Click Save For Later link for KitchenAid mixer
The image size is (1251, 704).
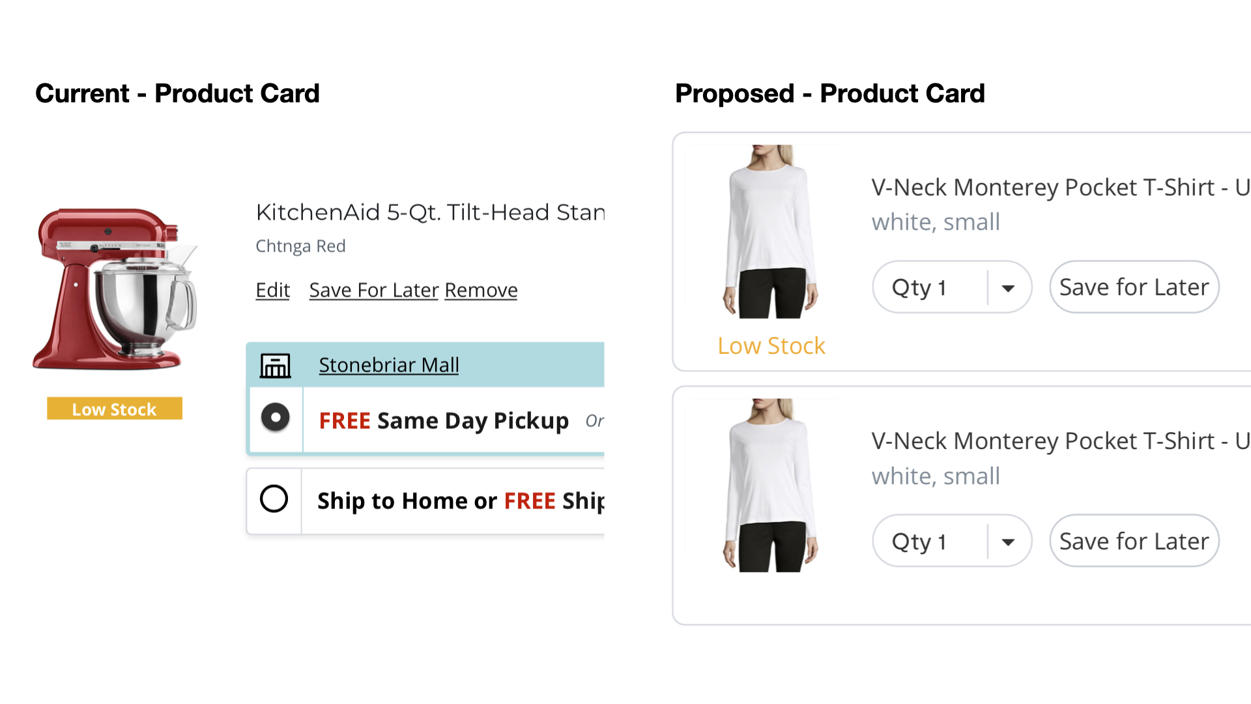pos(374,290)
